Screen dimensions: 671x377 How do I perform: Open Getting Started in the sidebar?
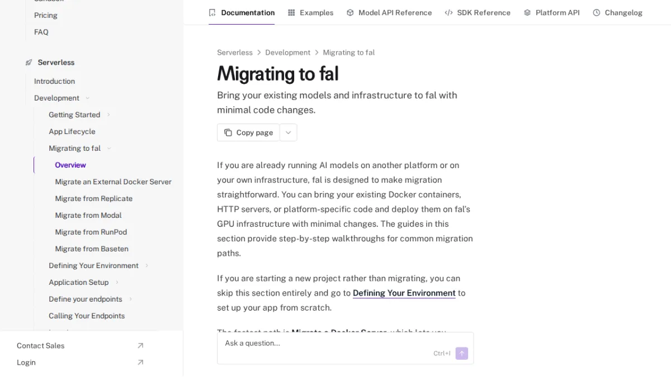click(74, 115)
